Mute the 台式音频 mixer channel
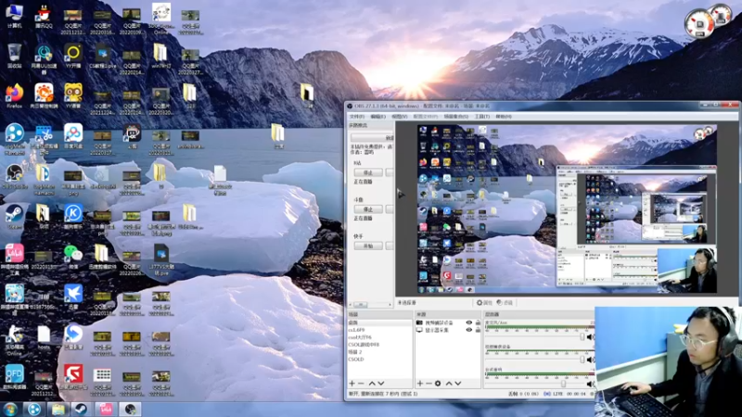The image size is (742, 417). coord(590,384)
